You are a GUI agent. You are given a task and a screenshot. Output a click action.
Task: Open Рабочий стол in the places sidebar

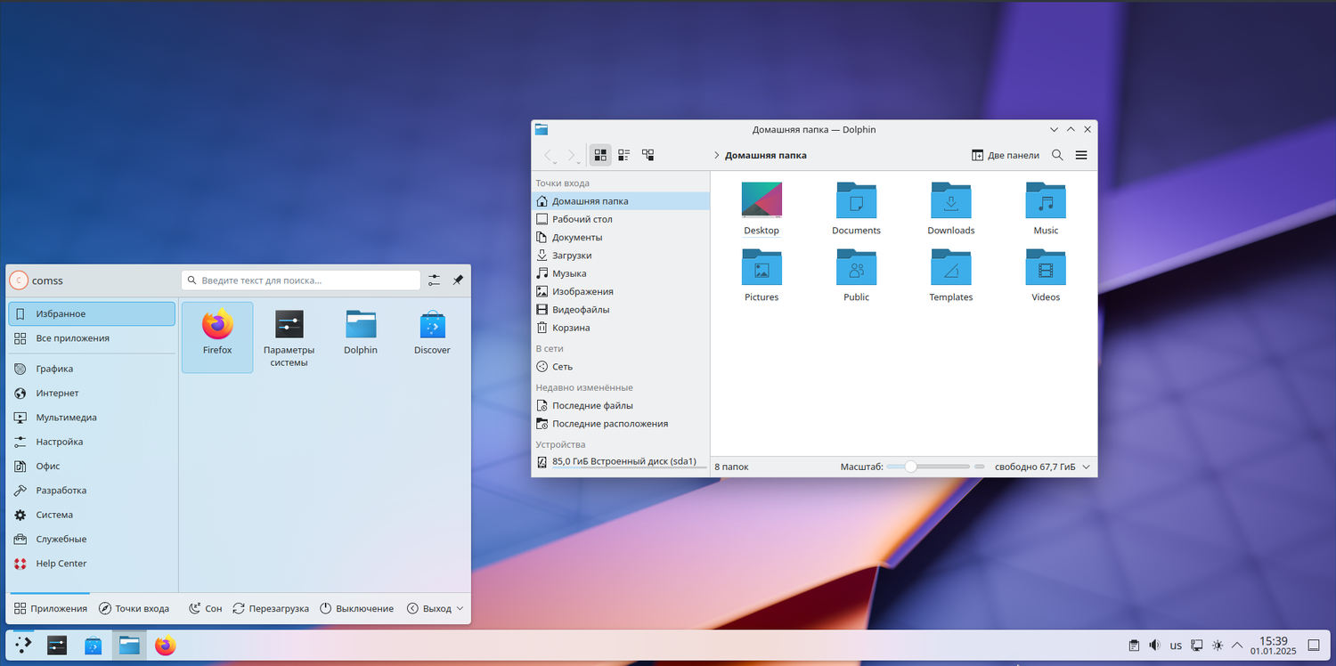tap(621, 219)
